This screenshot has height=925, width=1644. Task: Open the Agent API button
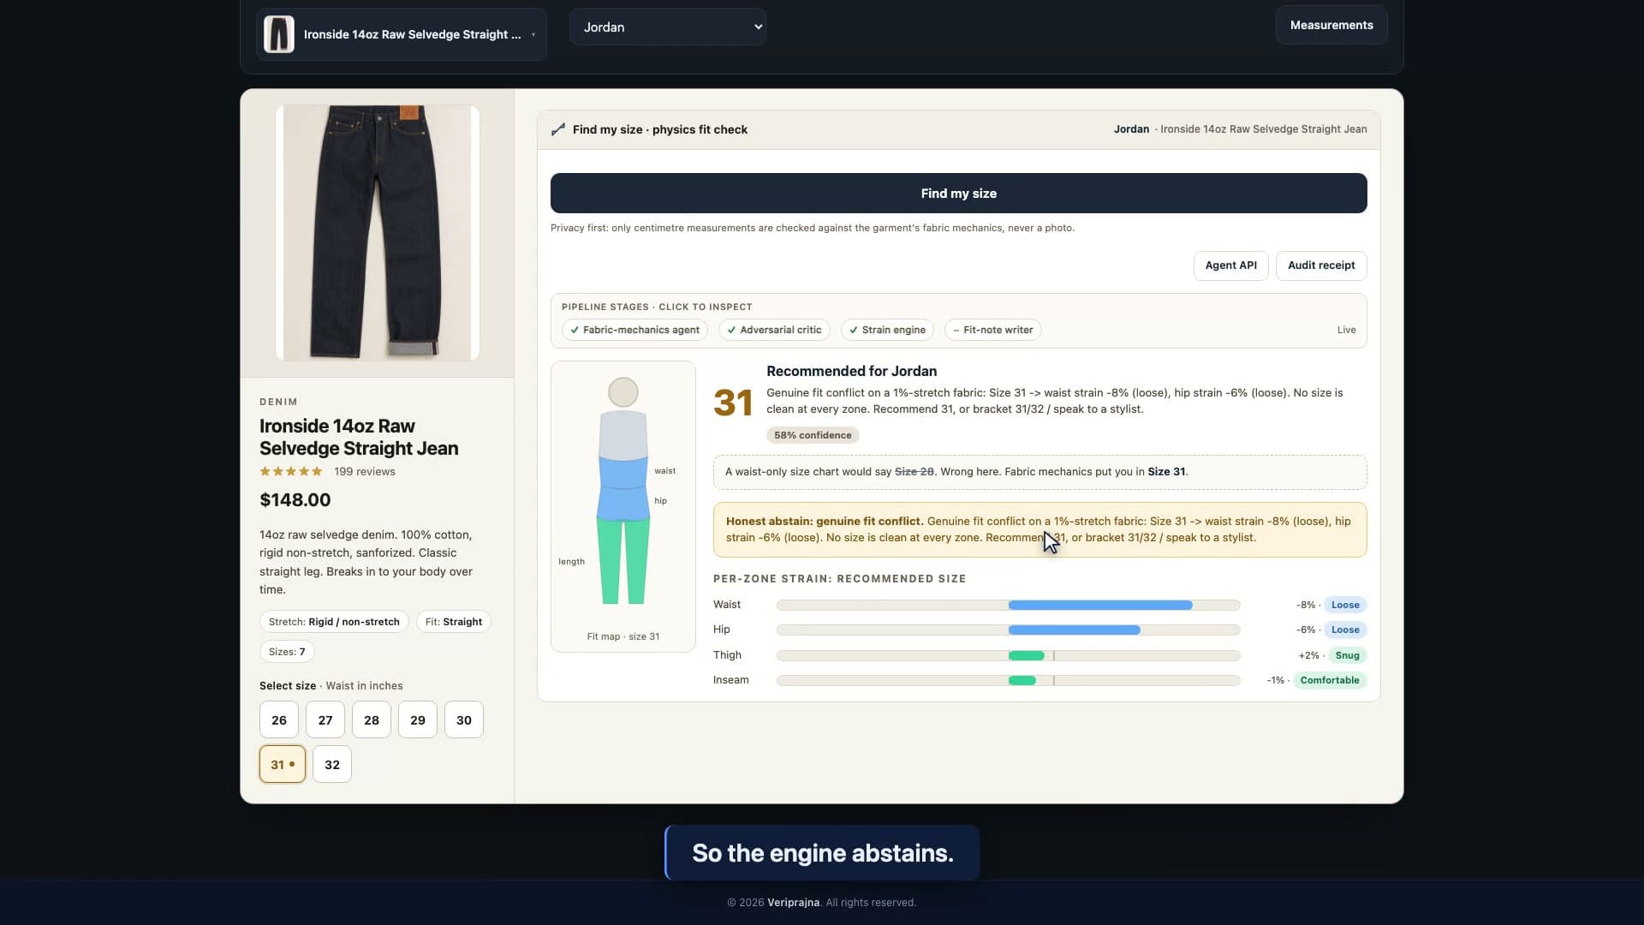click(1230, 266)
